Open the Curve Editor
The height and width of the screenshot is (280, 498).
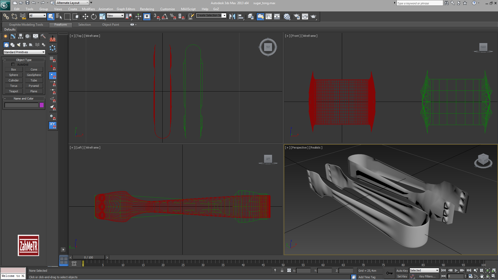[x=269, y=17]
